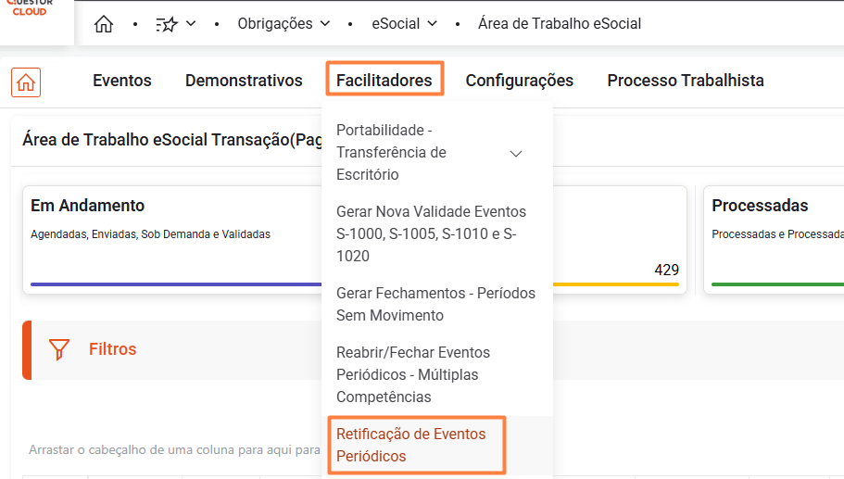Click the Filtros funnel icon
The height and width of the screenshot is (479, 844).
[x=59, y=349]
